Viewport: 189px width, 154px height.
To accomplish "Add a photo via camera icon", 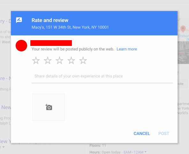I will (49, 107).
